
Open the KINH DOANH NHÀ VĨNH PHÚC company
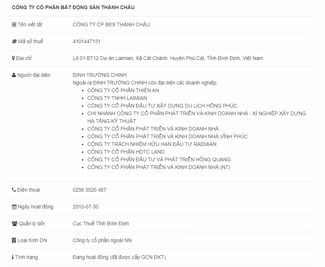pos(167,136)
